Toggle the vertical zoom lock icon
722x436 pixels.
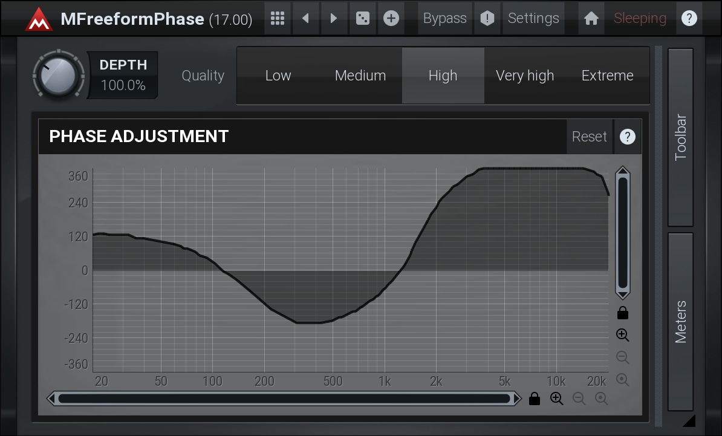pyautogui.click(x=623, y=313)
